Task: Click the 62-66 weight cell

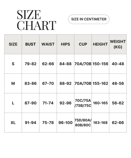Action: (118, 123)
